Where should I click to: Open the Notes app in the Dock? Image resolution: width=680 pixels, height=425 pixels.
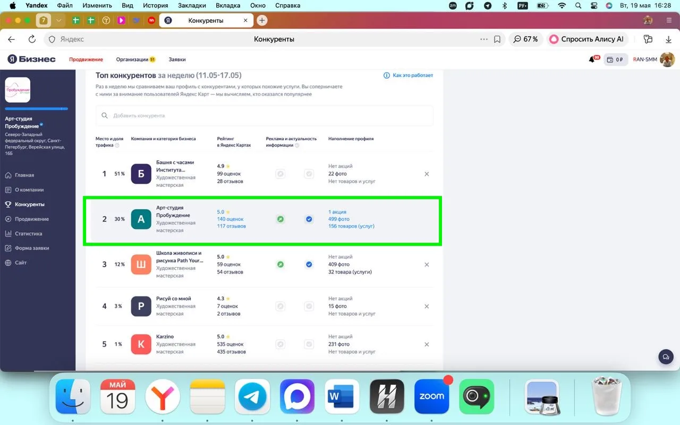[x=208, y=396]
